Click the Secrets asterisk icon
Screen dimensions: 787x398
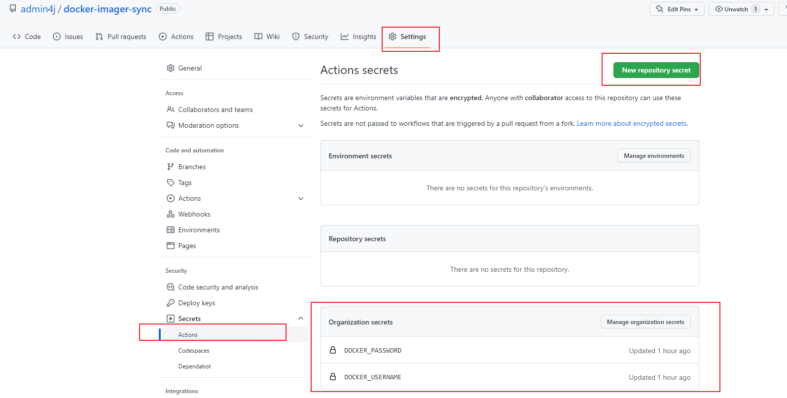pyautogui.click(x=171, y=319)
